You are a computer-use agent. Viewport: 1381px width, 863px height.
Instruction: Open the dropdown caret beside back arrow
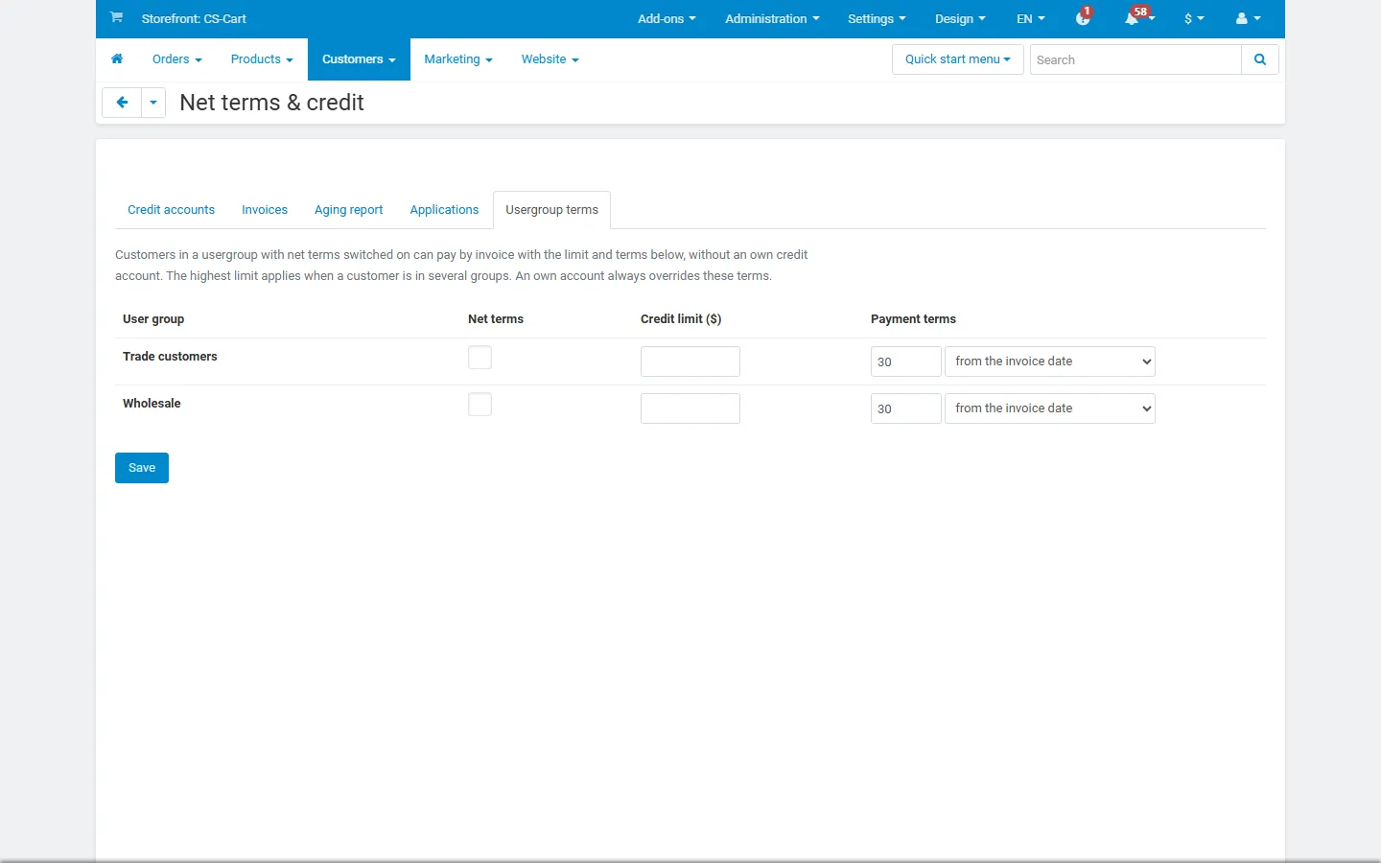point(153,103)
